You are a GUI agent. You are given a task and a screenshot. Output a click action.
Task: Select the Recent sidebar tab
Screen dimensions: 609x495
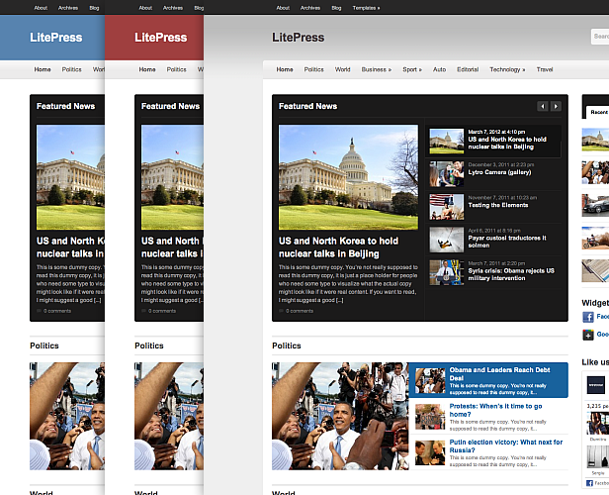coord(598,112)
